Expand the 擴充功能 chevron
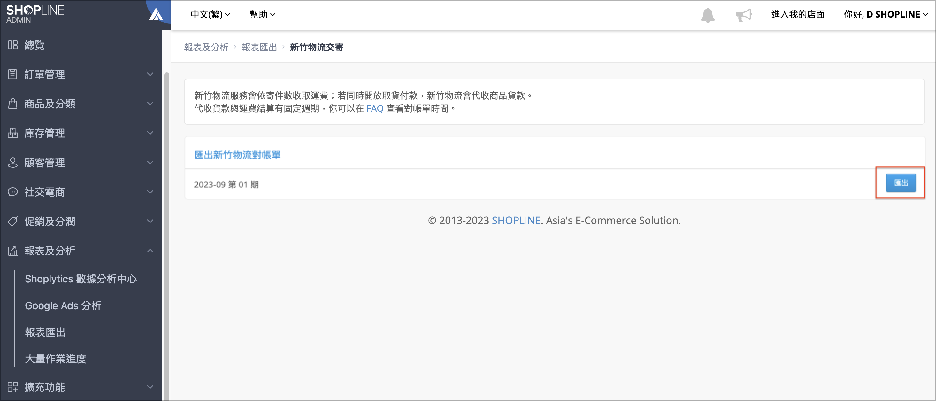 coord(150,387)
